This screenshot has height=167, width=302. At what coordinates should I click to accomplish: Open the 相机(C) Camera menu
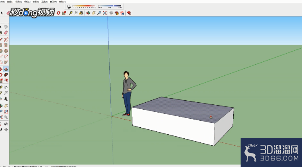point(27,2)
